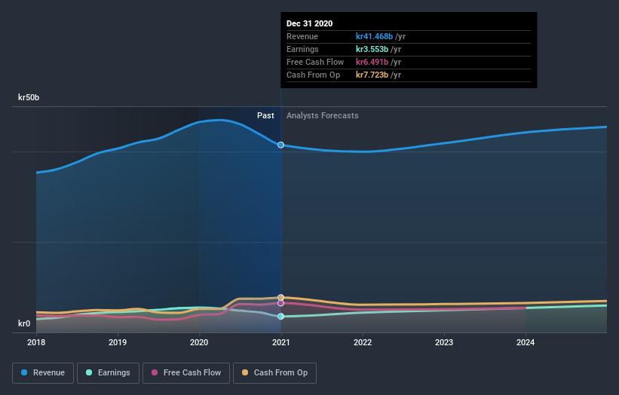The width and height of the screenshot is (619, 395).
Task: Click the Revenue row label in tooltip
Action: pyautogui.click(x=302, y=36)
